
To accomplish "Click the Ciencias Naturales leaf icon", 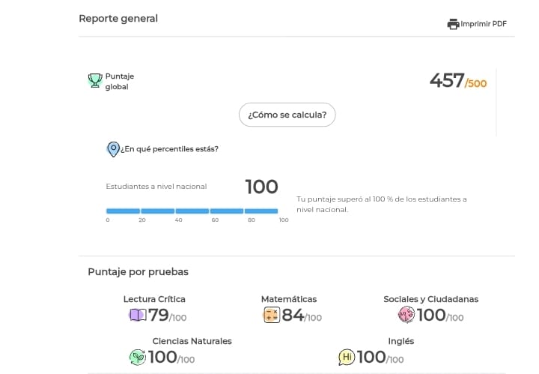I will coord(138,358).
